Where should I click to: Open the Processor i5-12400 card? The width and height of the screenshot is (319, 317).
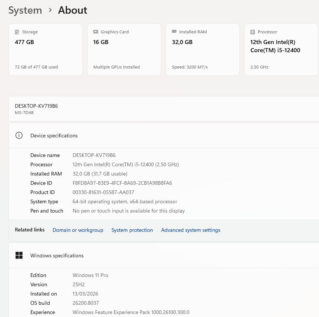pyautogui.click(x=281, y=50)
